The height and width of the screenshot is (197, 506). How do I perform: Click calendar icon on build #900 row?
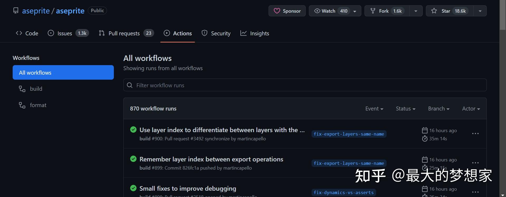coord(425,130)
